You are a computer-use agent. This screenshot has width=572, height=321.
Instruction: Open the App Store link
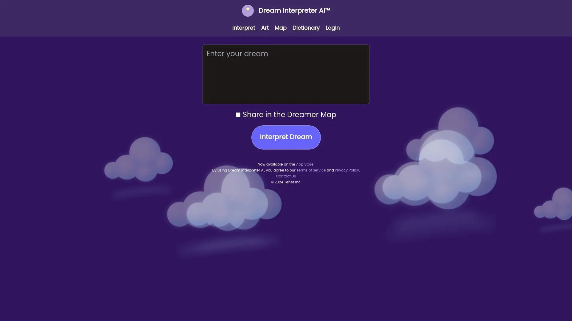(304, 164)
